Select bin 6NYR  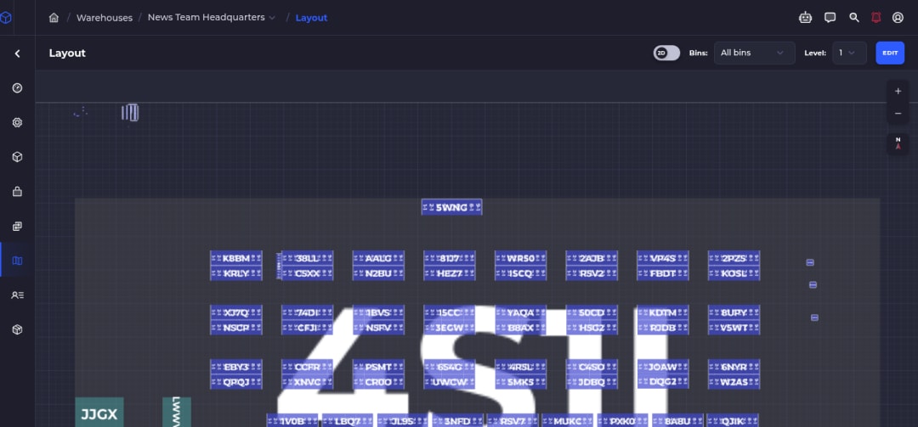click(734, 368)
